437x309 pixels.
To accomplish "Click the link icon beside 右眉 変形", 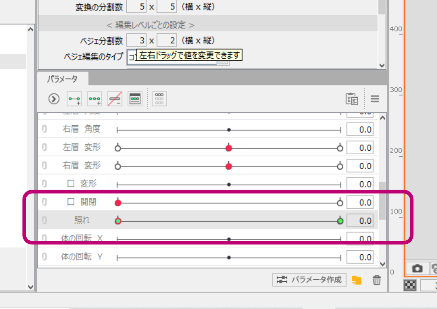I will pos(44,166).
